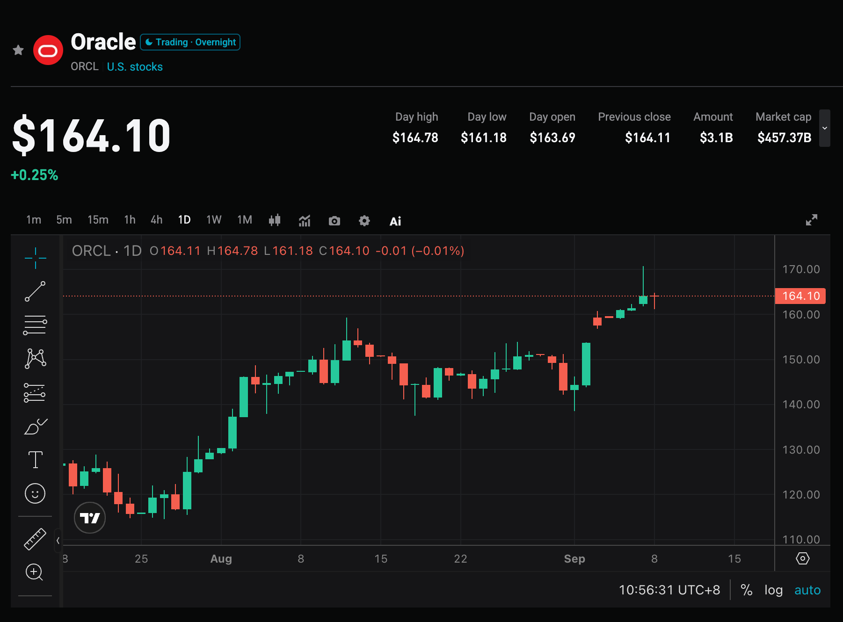The width and height of the screenshot is (843, 622).
Task: Open the U.S. stocks link
Action: (x=135, y=67)
